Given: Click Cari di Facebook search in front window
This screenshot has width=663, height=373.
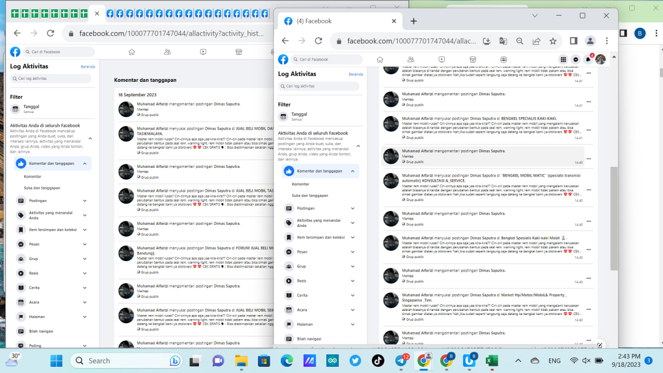Looking at the screenshot, I should (x=326, y=60).
